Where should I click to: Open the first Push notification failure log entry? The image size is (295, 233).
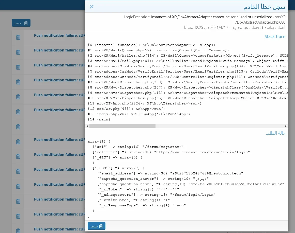[x=59, y=35]
